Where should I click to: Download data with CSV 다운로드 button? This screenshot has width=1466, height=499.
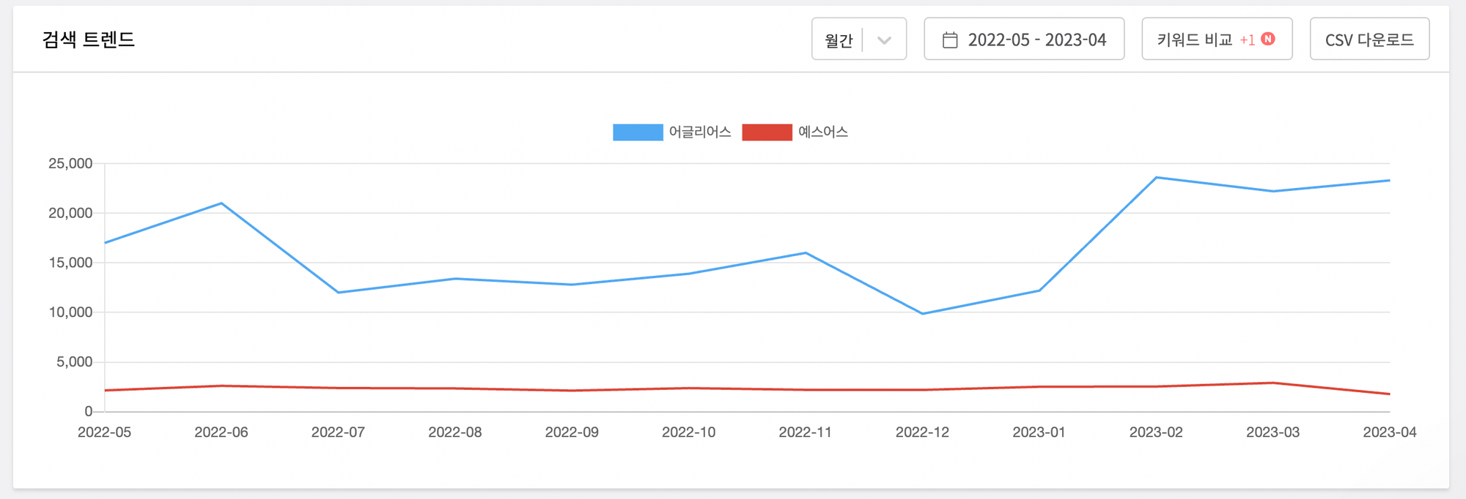(1369, 39)
